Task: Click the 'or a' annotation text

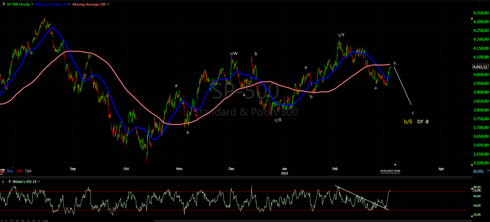Action: [423, 121]
